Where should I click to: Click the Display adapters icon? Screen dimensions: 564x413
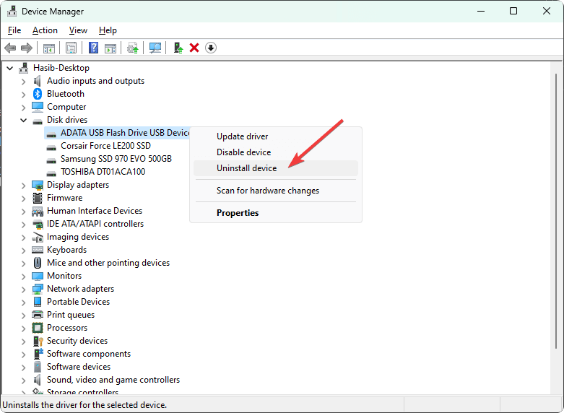click(38, 185)
